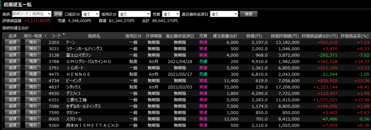Sort by 建玉数量合計 column header

225,36
